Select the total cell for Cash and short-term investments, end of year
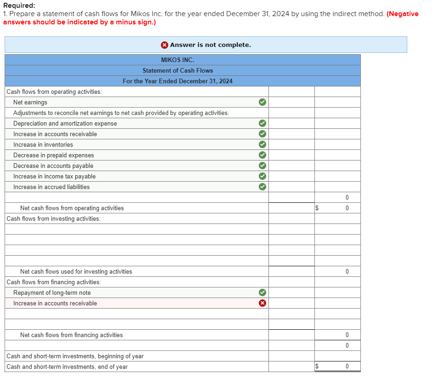Screen dimensions: 439x384 coord(337,367)
